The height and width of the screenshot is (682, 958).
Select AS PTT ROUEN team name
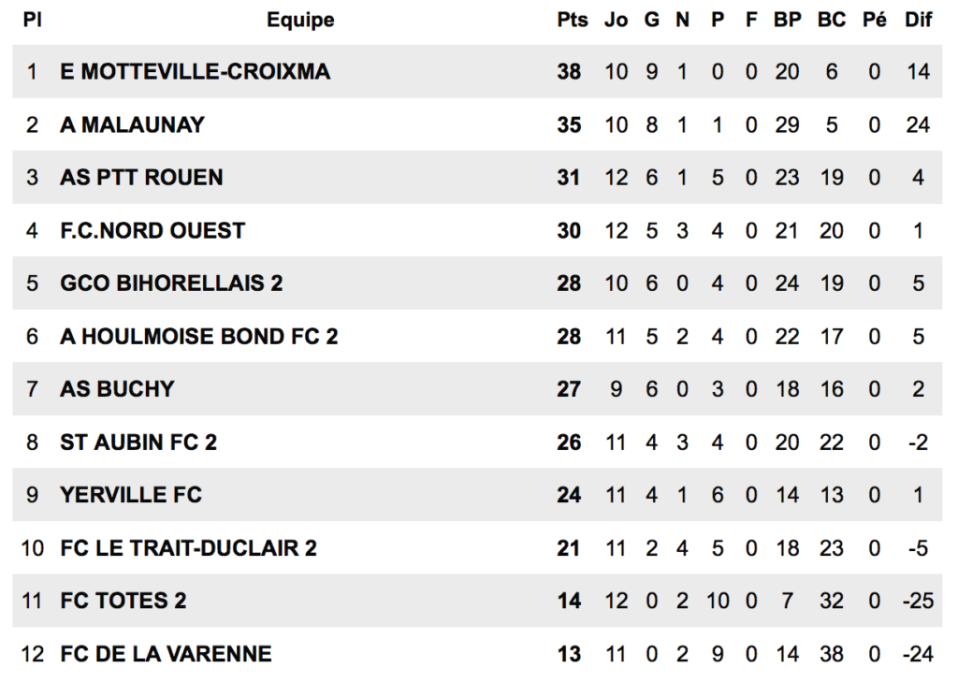141,177
